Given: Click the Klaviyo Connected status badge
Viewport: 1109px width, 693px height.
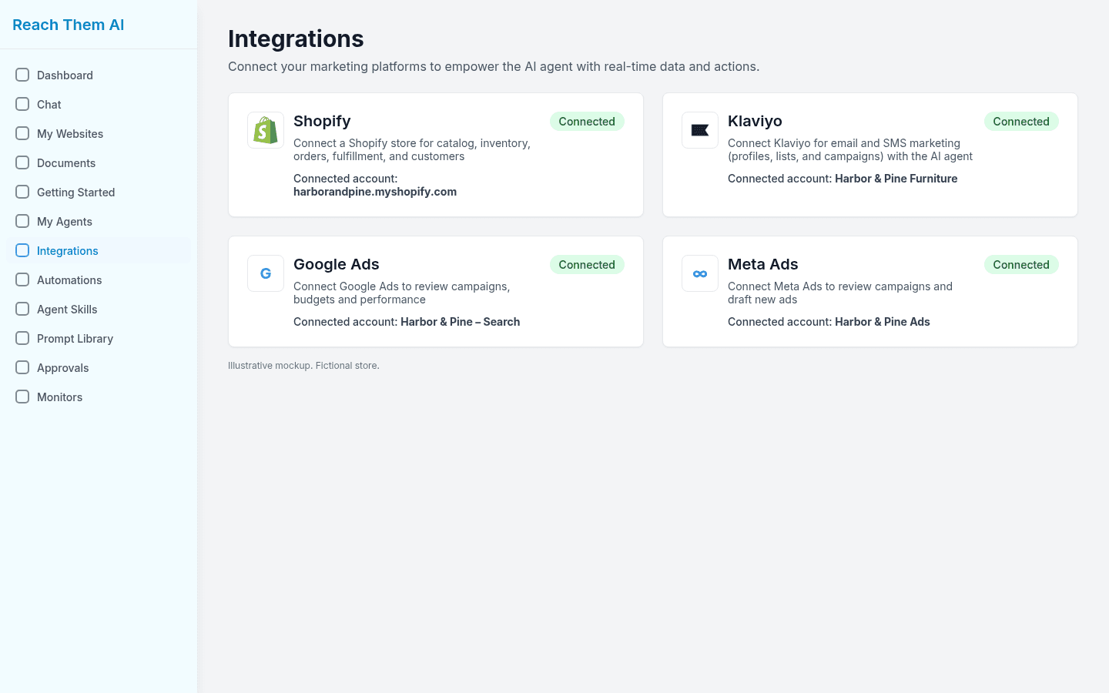Looking at the screenshot, I should click(x=1021, y=122).
